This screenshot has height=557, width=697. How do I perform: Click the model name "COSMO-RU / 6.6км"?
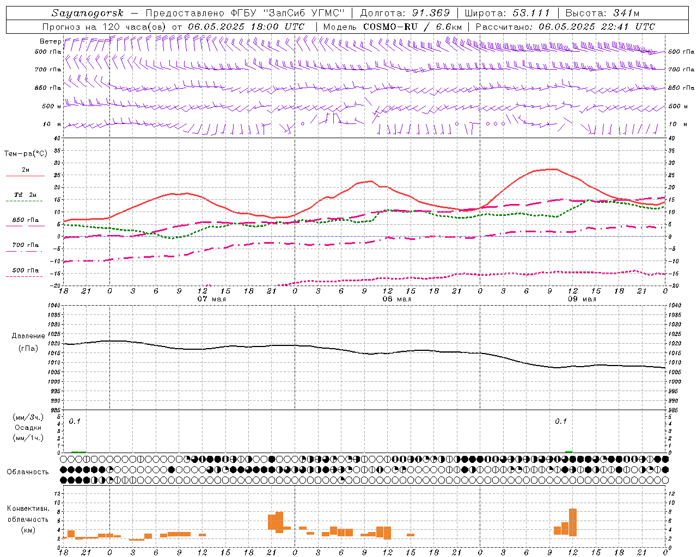click(412, 27)
